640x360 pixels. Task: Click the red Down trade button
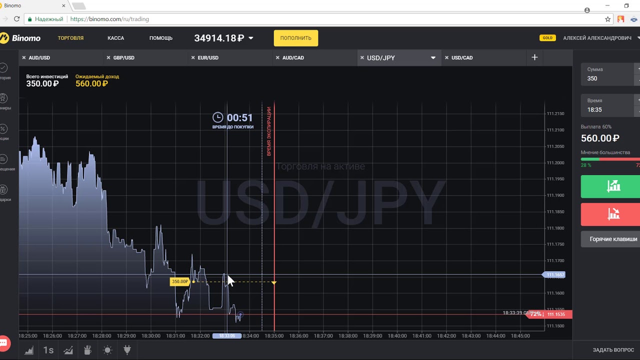610,214
